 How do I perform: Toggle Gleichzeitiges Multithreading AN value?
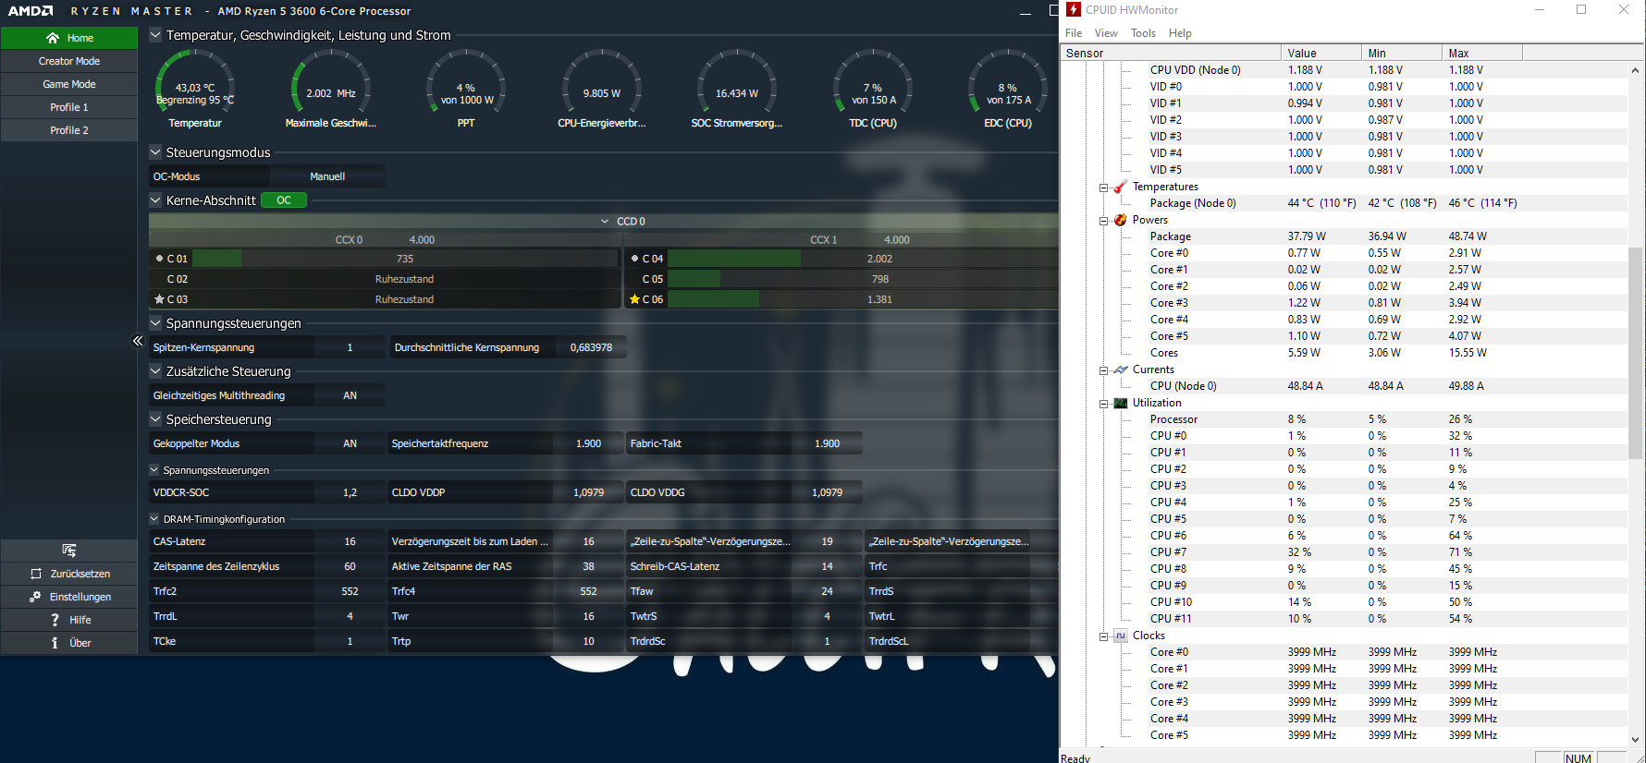[350, 395]
